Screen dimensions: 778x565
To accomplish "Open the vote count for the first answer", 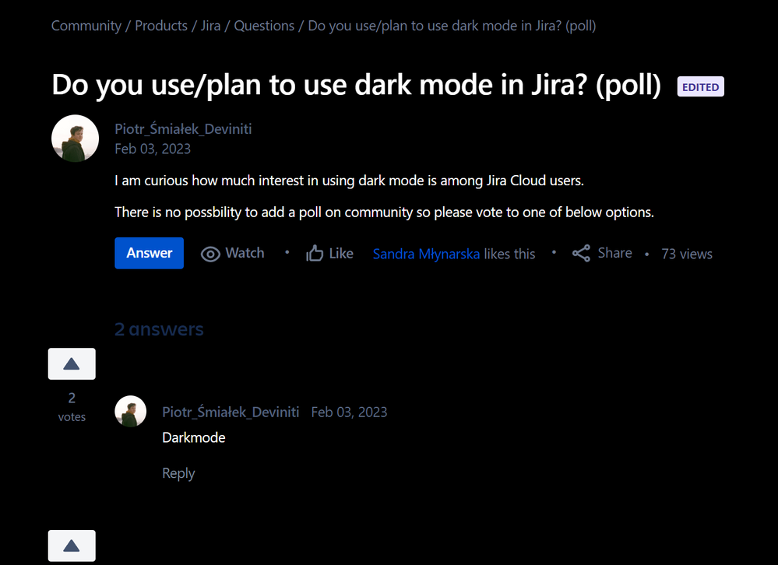I will point(71,398).
